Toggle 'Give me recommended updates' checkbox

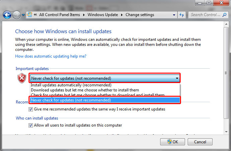31,109
